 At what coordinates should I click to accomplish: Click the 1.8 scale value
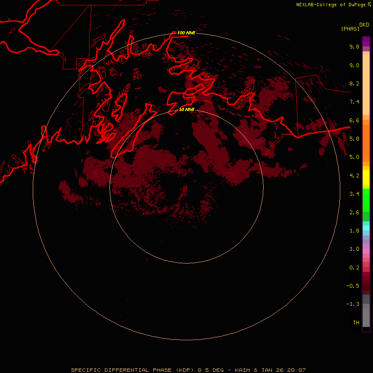coord(354,231)
